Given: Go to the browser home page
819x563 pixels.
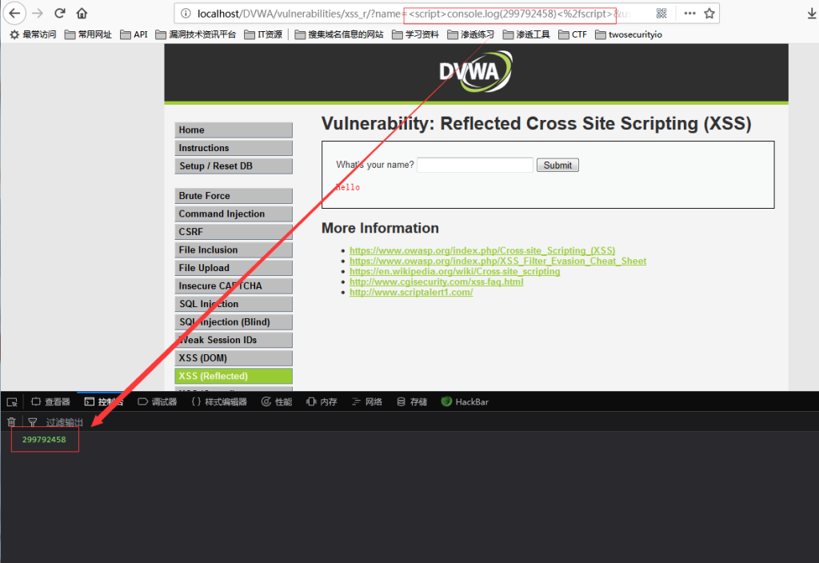Looking at the screenshot, I should pyautogui.click(x=82, y=13).
